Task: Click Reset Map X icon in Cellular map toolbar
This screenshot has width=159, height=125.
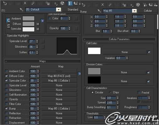Action: tap(103, 5)
